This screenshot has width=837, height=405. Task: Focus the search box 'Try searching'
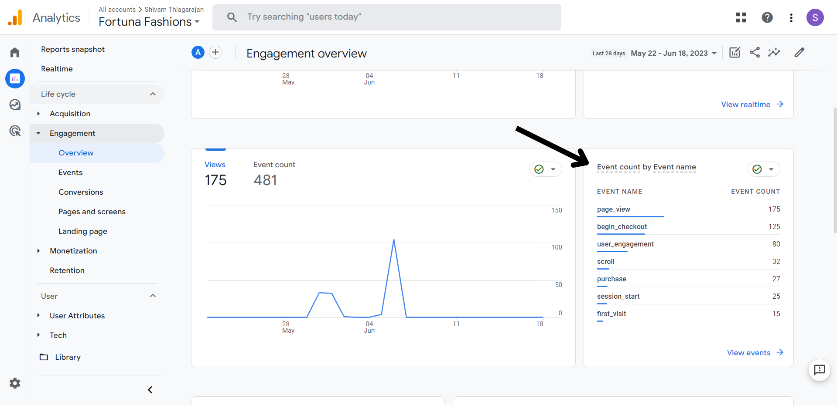coord(386,17)
